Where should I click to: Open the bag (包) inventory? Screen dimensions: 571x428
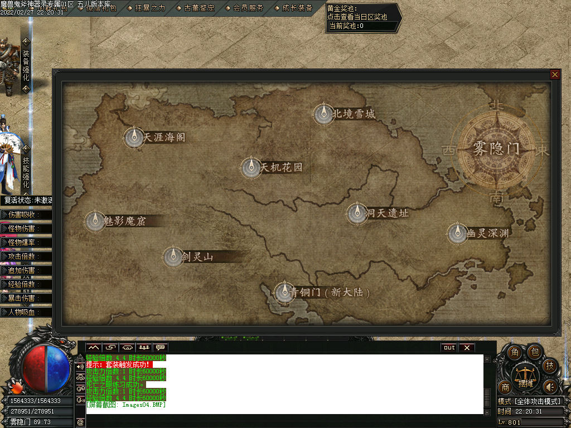pos(535,352)
